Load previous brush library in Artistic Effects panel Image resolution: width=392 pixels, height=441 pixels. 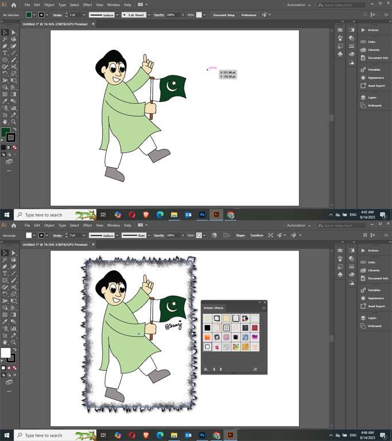point(214,369)
